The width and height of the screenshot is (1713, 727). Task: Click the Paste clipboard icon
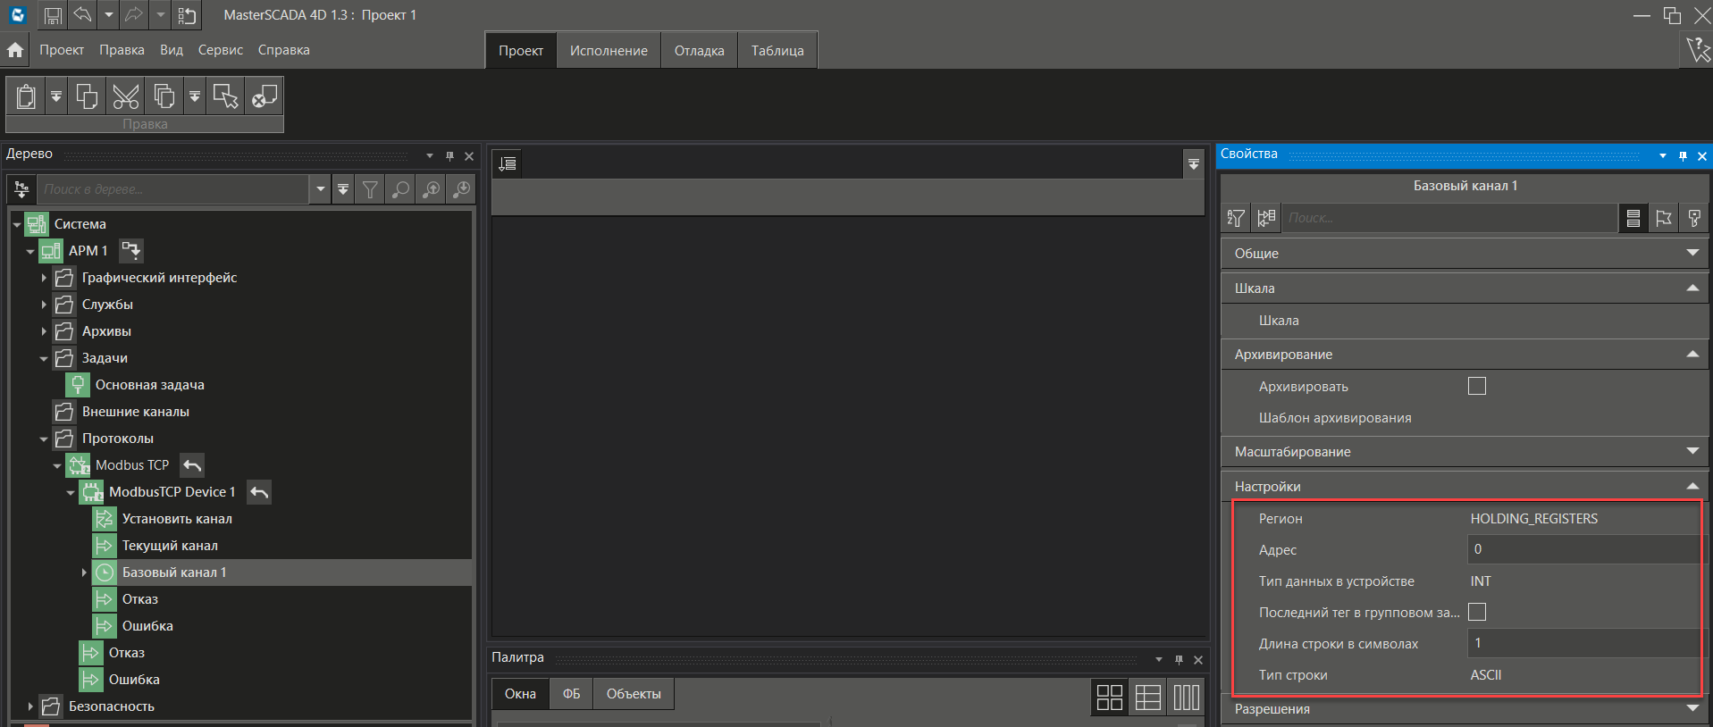27,96
